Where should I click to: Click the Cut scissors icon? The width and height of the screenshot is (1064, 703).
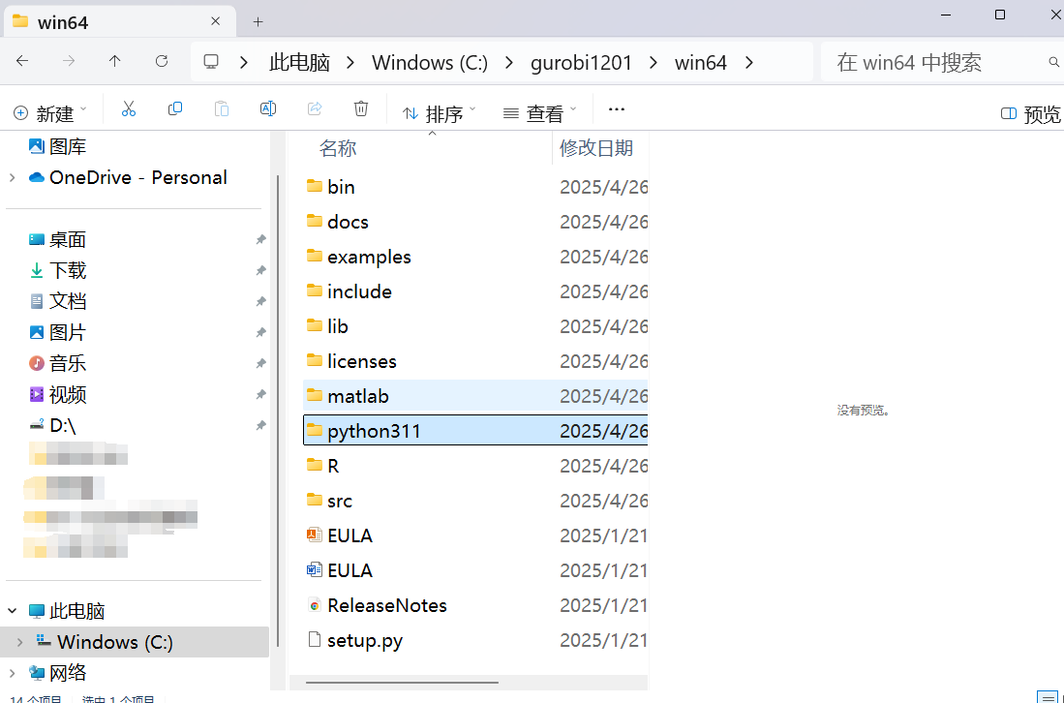128,108
